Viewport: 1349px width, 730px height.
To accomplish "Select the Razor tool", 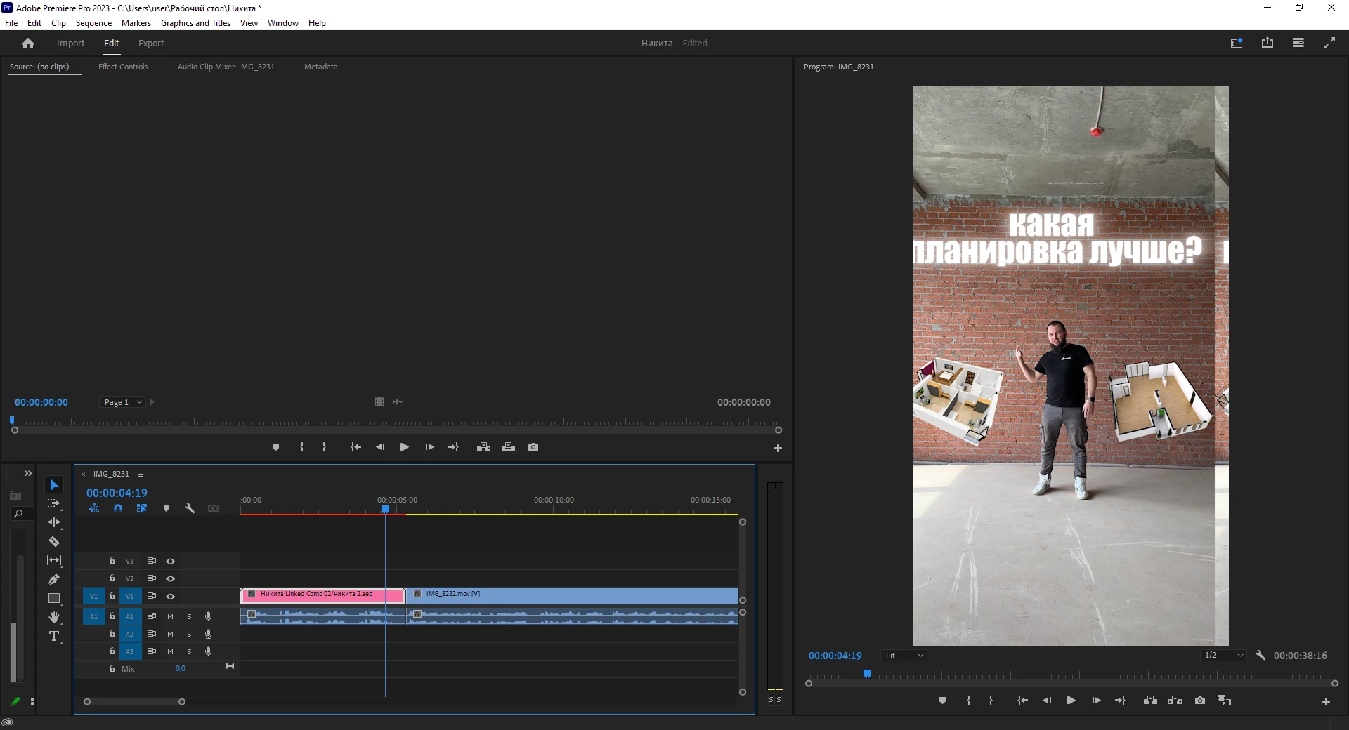I will tap(54, 542).
